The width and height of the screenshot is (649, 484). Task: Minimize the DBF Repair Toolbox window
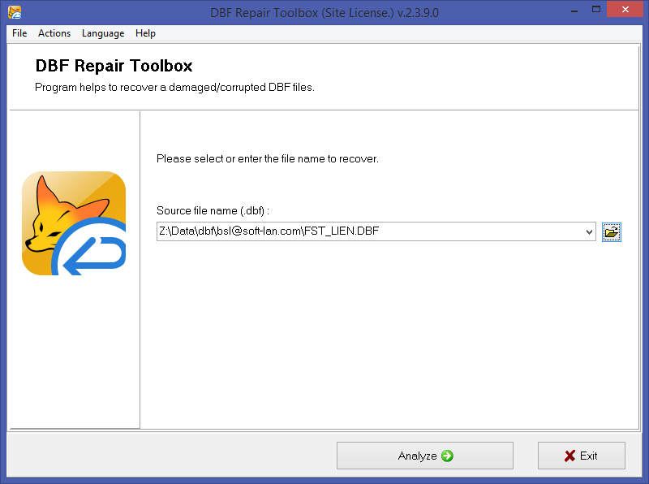(x=574, y=11)
